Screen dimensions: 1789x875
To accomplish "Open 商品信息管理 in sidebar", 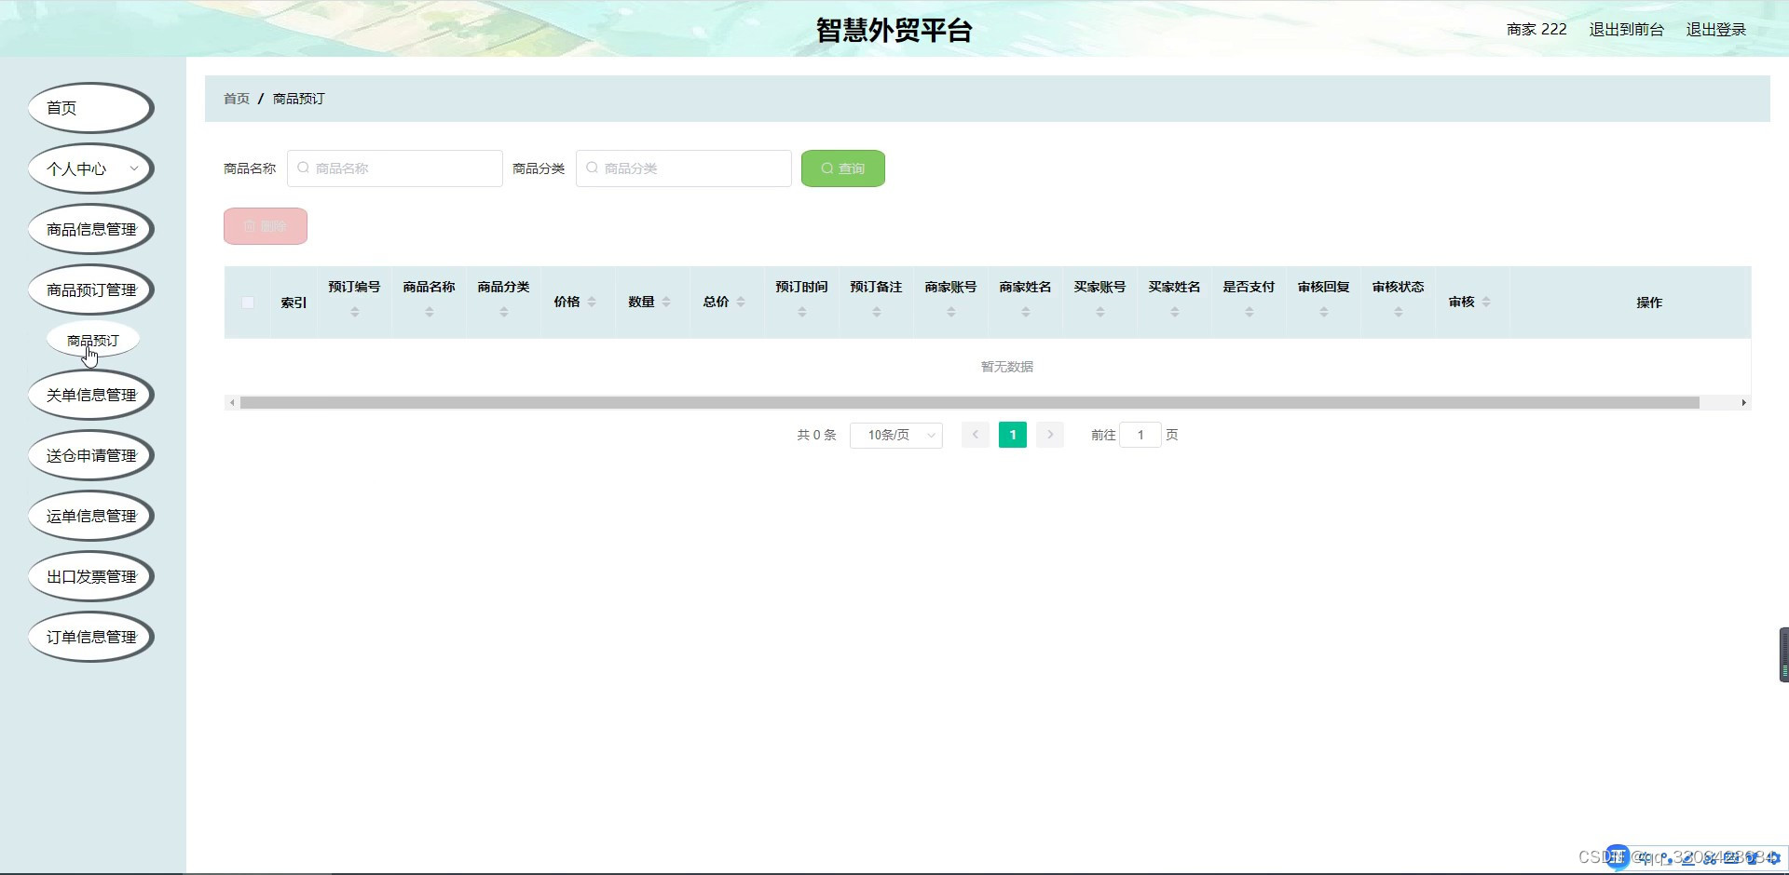I will click(x=90, y=229).
